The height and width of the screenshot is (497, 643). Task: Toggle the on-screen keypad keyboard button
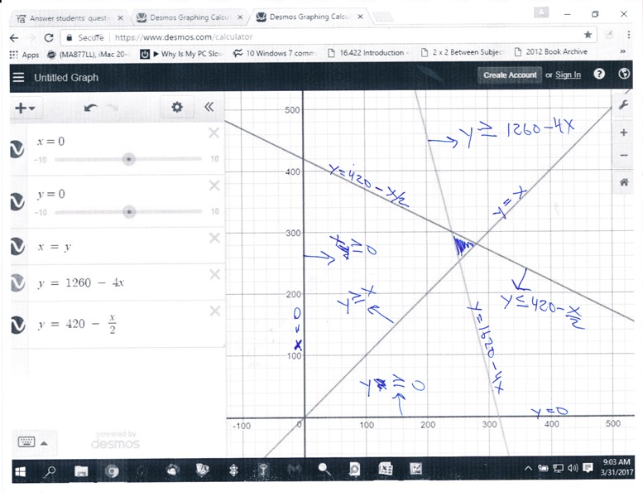tap(26, 442)
